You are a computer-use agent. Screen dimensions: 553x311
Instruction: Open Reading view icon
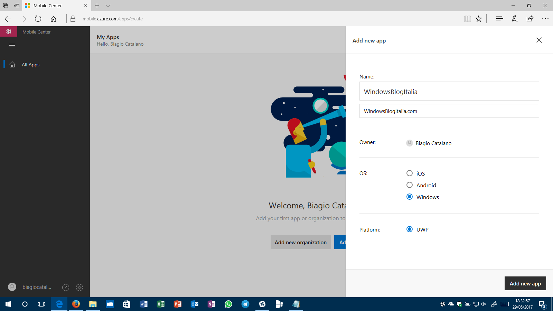tap(467, 19)
